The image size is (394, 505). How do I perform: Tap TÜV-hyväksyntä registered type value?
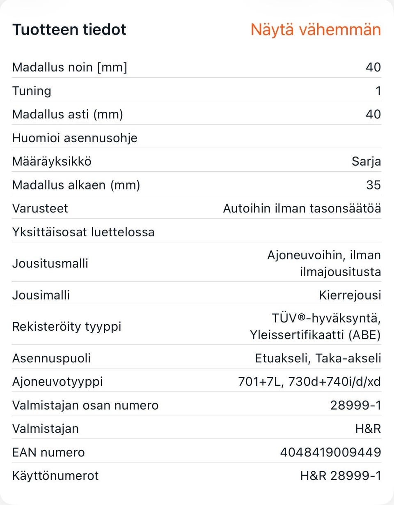pyautogui.click(x=315, y=327)
